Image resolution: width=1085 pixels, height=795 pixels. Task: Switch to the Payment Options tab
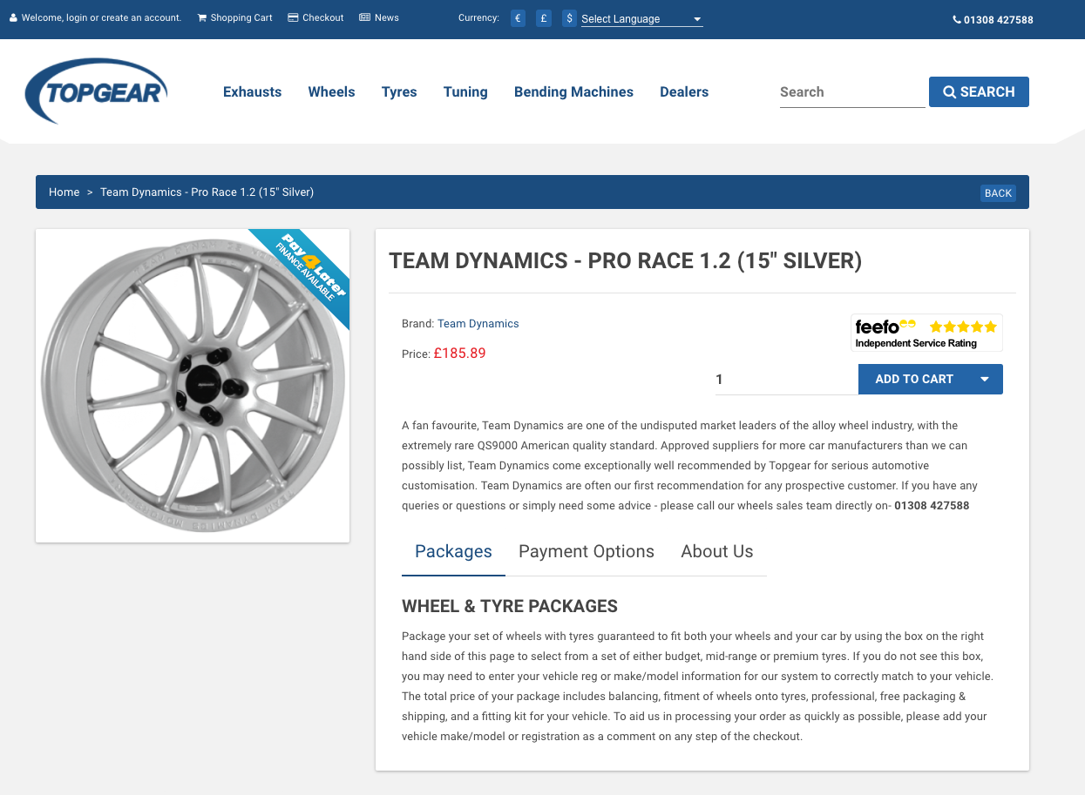point(586,552)
